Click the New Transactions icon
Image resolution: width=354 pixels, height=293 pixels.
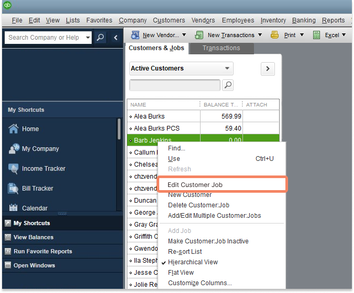pos(199,35)
